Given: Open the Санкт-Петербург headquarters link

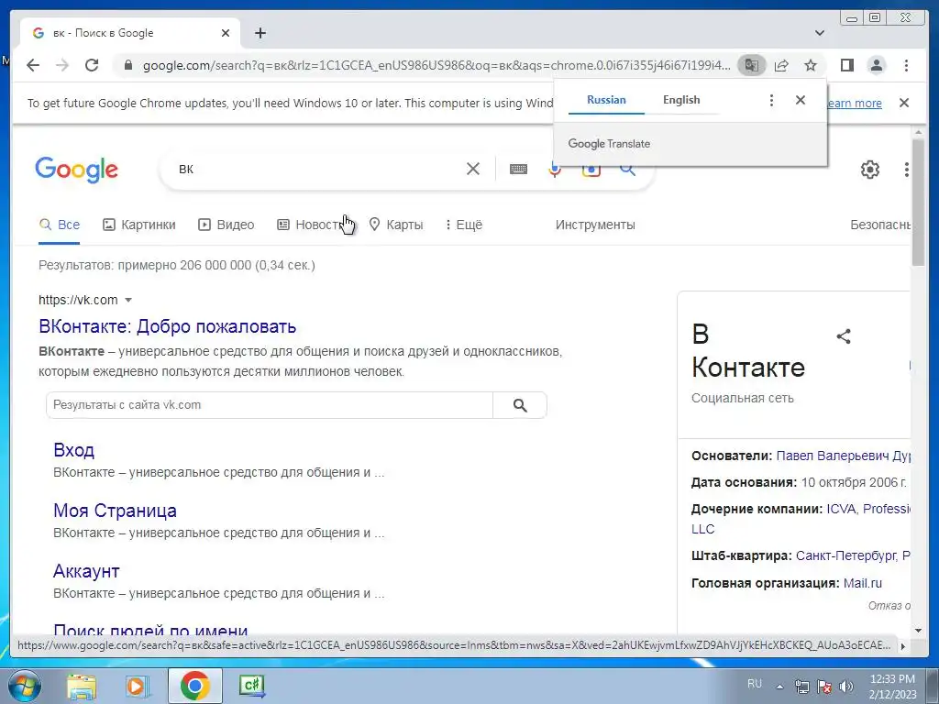Looking at the screenshot, I should pyautogui.click(x=846, y=555).
